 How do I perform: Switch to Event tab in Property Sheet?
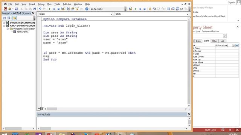206,41
